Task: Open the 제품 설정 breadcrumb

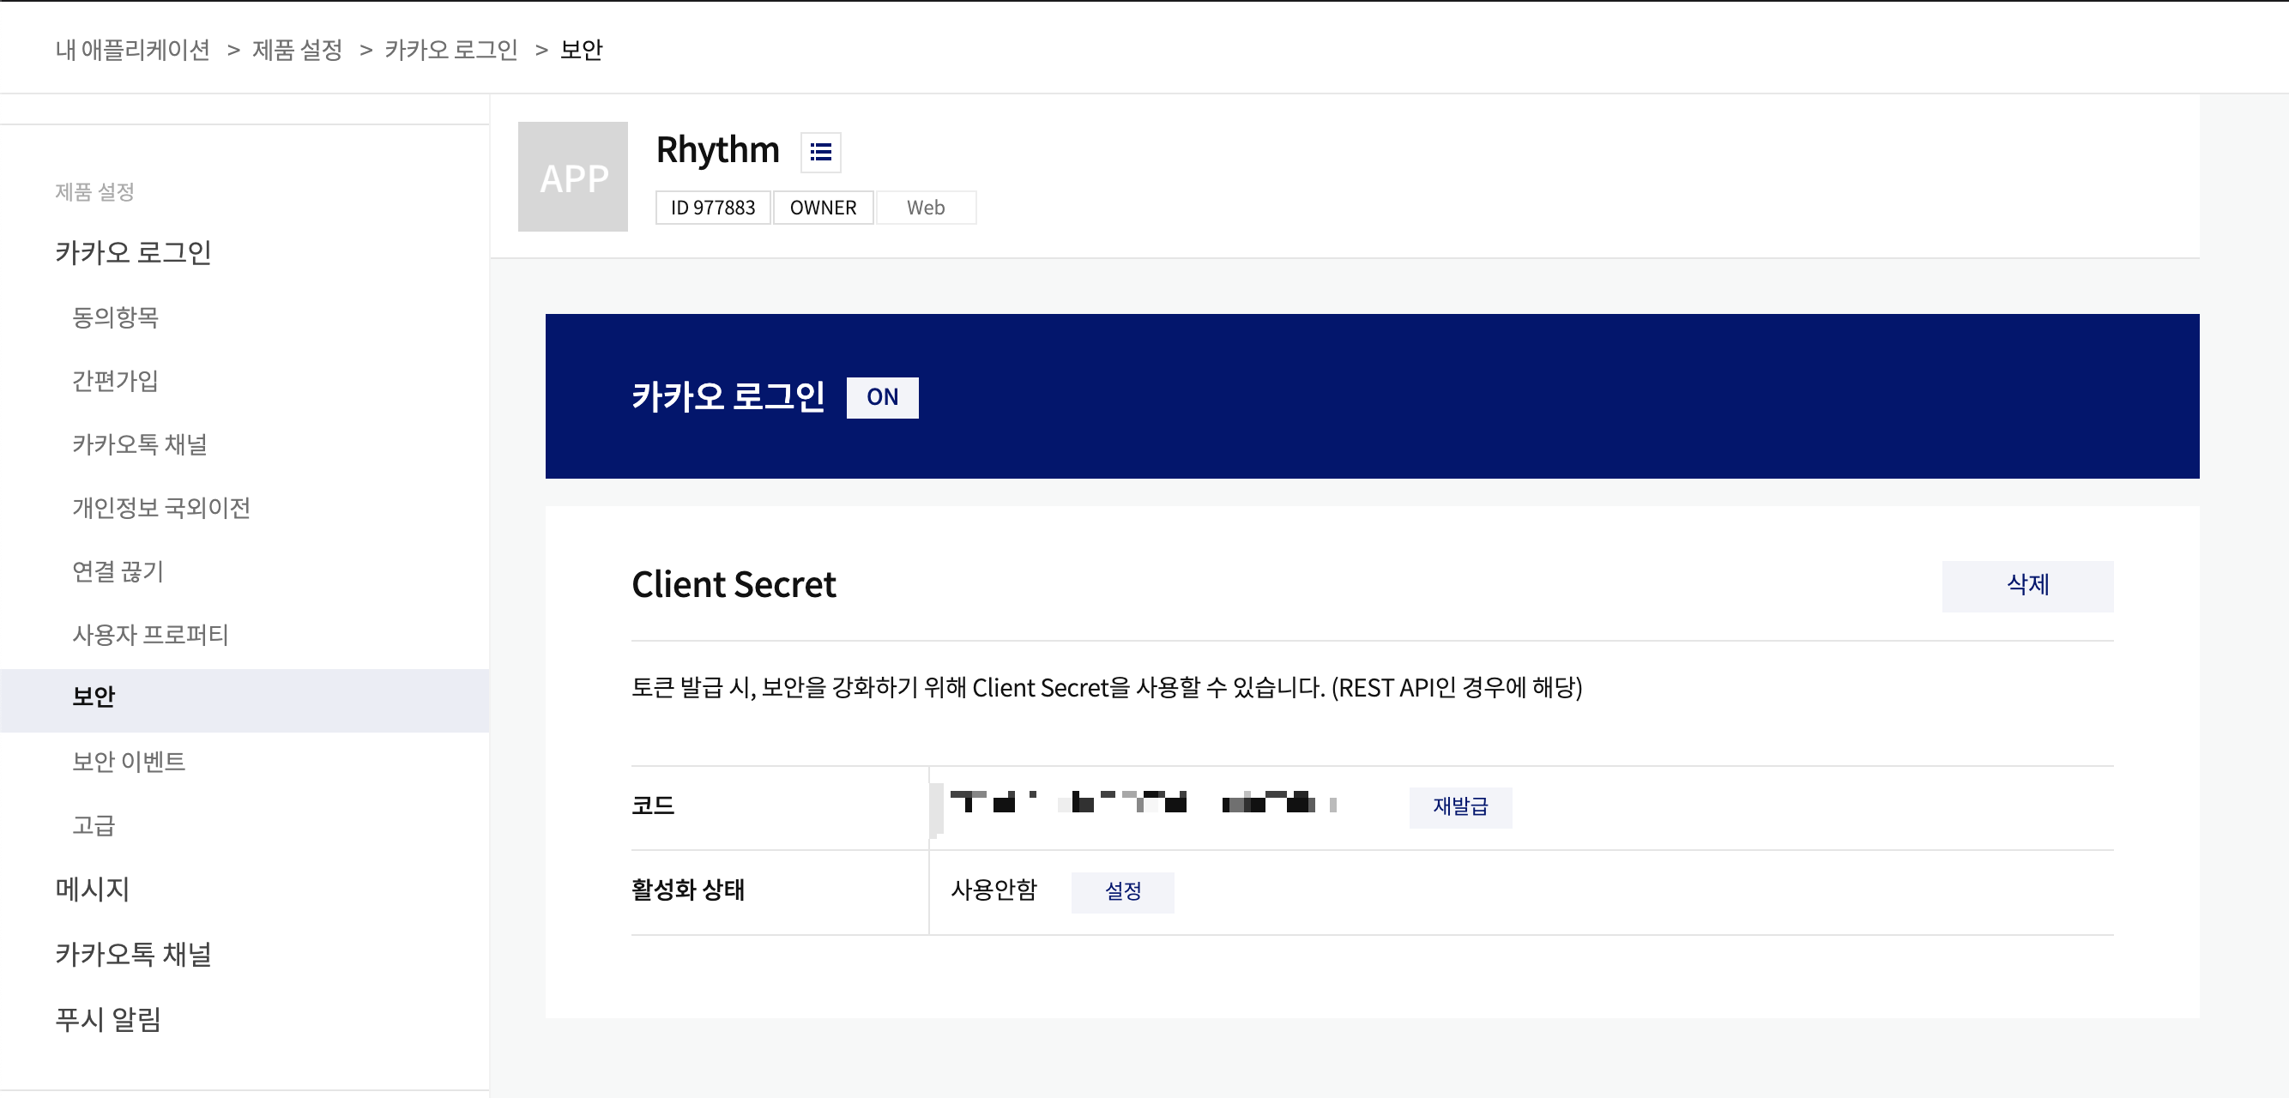Action: 297,50
